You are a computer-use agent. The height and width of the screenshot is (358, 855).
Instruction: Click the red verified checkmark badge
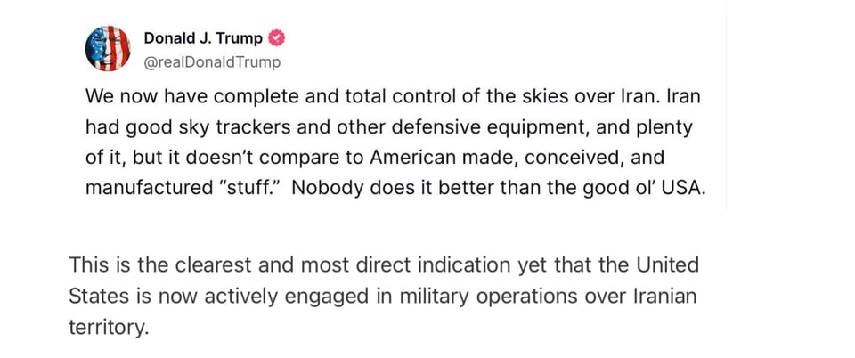(277, 38)
